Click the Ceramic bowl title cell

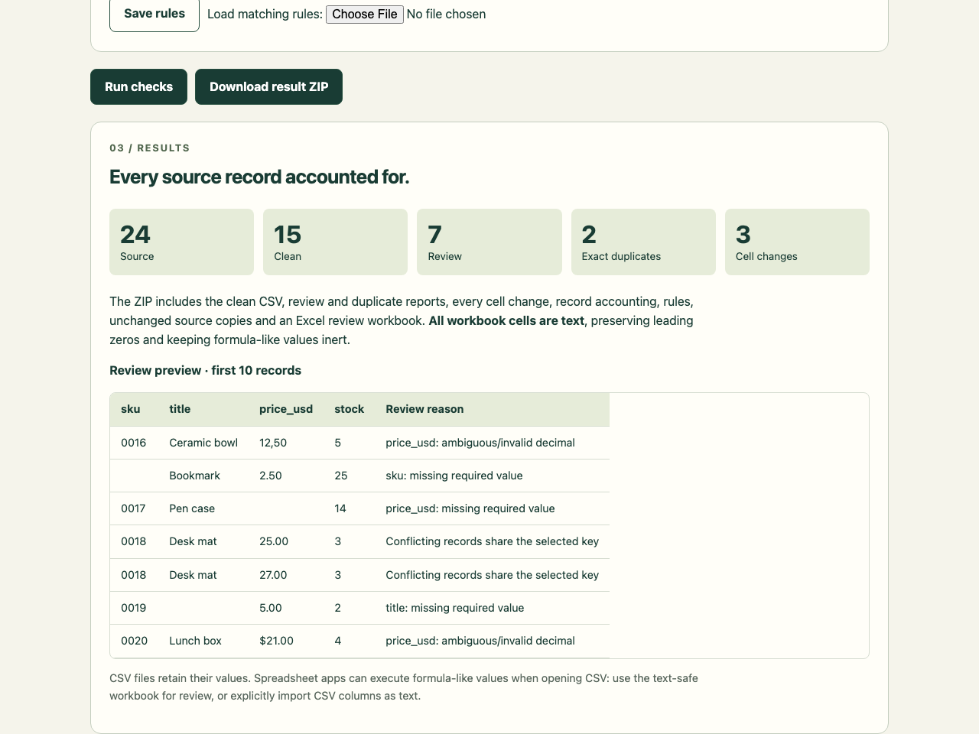click(203, 443)
